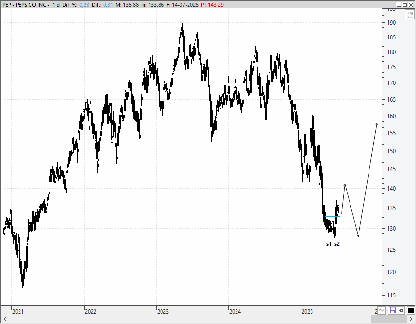Click the 130 price axis label
416x324 pixels.
pos(391,229)
